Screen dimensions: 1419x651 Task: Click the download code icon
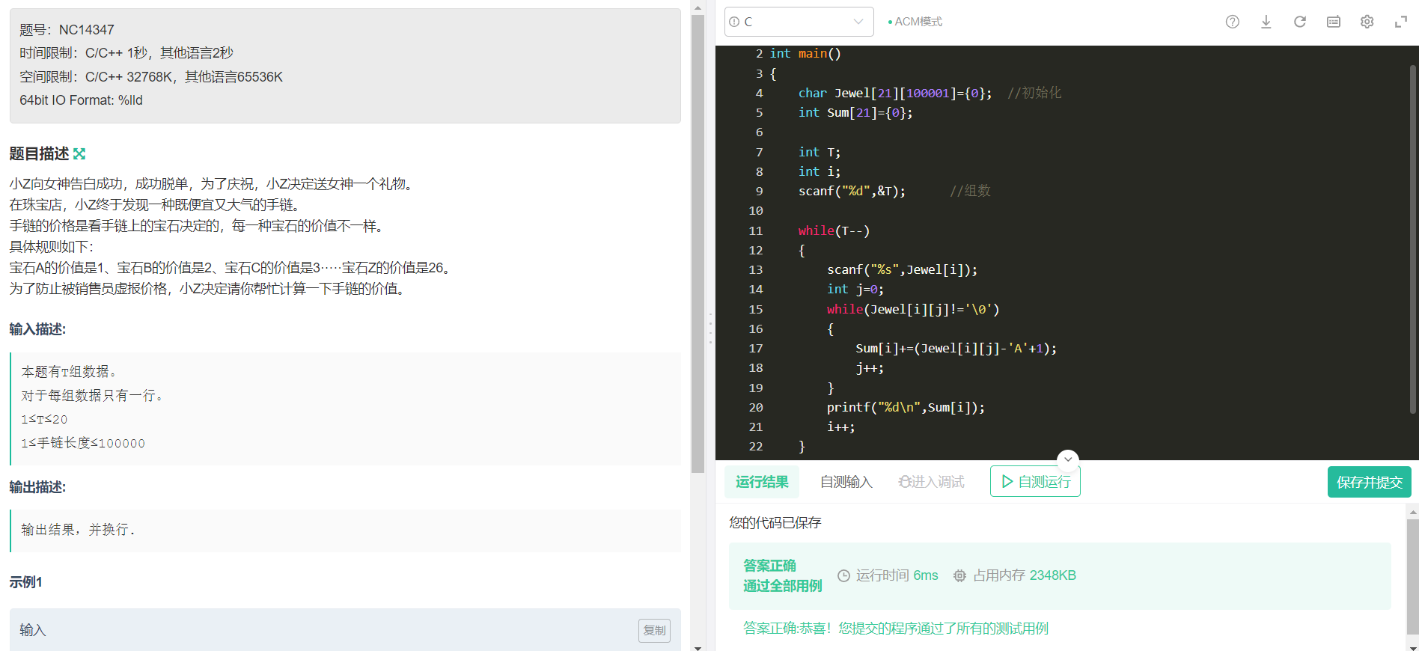[1266, 22]
